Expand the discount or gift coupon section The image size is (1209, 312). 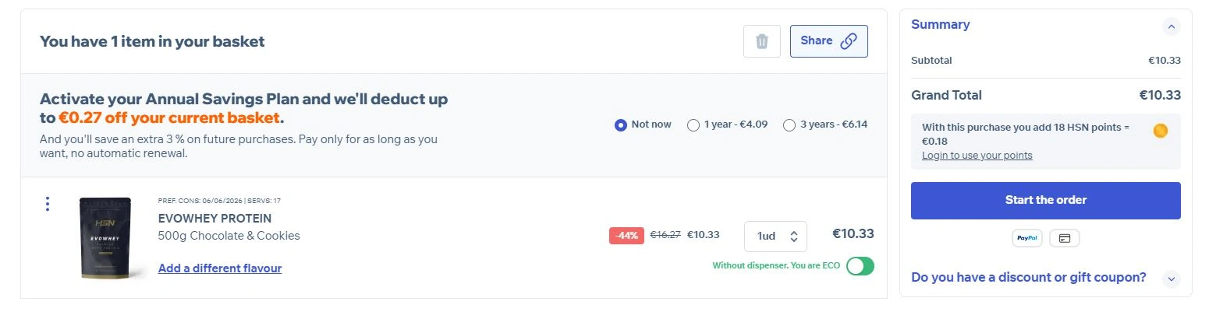coord(1170,279)
